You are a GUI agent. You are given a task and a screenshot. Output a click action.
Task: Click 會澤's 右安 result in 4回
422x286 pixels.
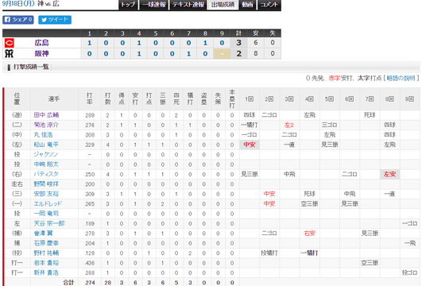(309, 234)
